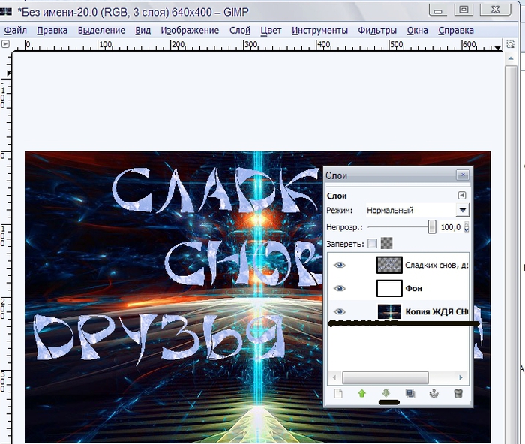Viewport: 525px width, 444px height.
Task: Delete the layer with the trash icon
Action: click(x=458, y=393)
